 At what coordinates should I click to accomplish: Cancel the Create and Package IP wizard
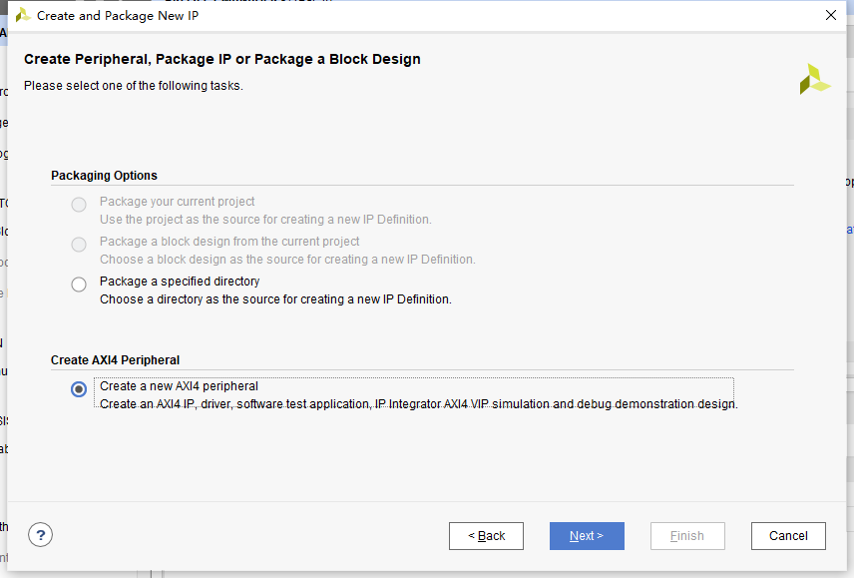click(788, 536)
